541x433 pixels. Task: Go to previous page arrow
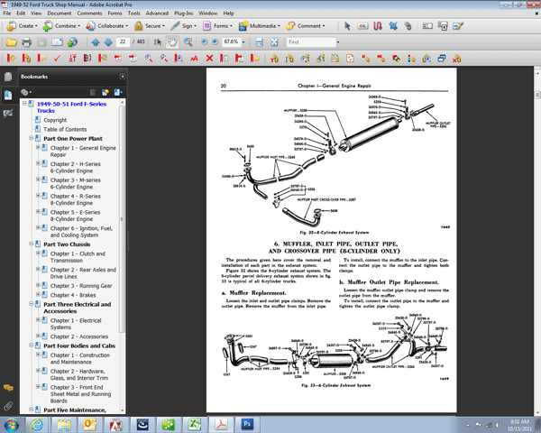pos(96,42)
